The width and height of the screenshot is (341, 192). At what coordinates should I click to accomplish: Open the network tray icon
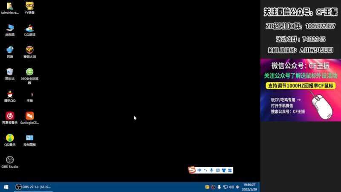[x=225, y=187]
